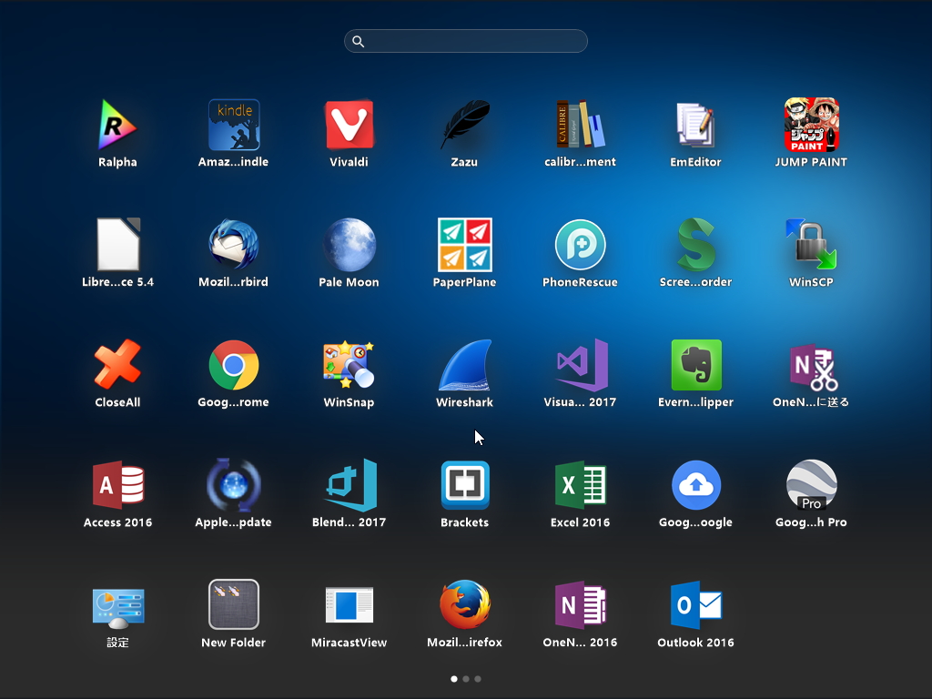Launch Access 2016

pyautogui.click(x=117, y=484)
